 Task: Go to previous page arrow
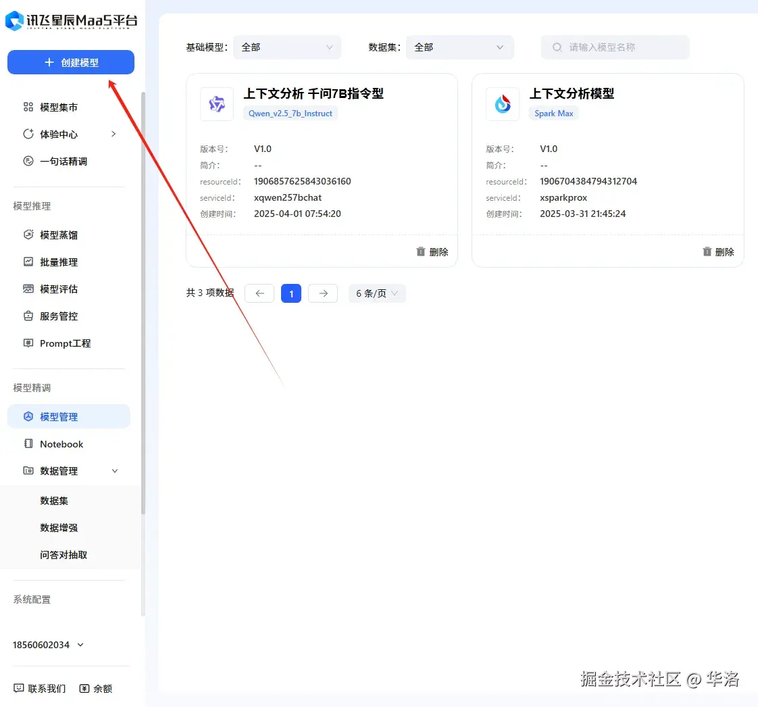[259, 293]
